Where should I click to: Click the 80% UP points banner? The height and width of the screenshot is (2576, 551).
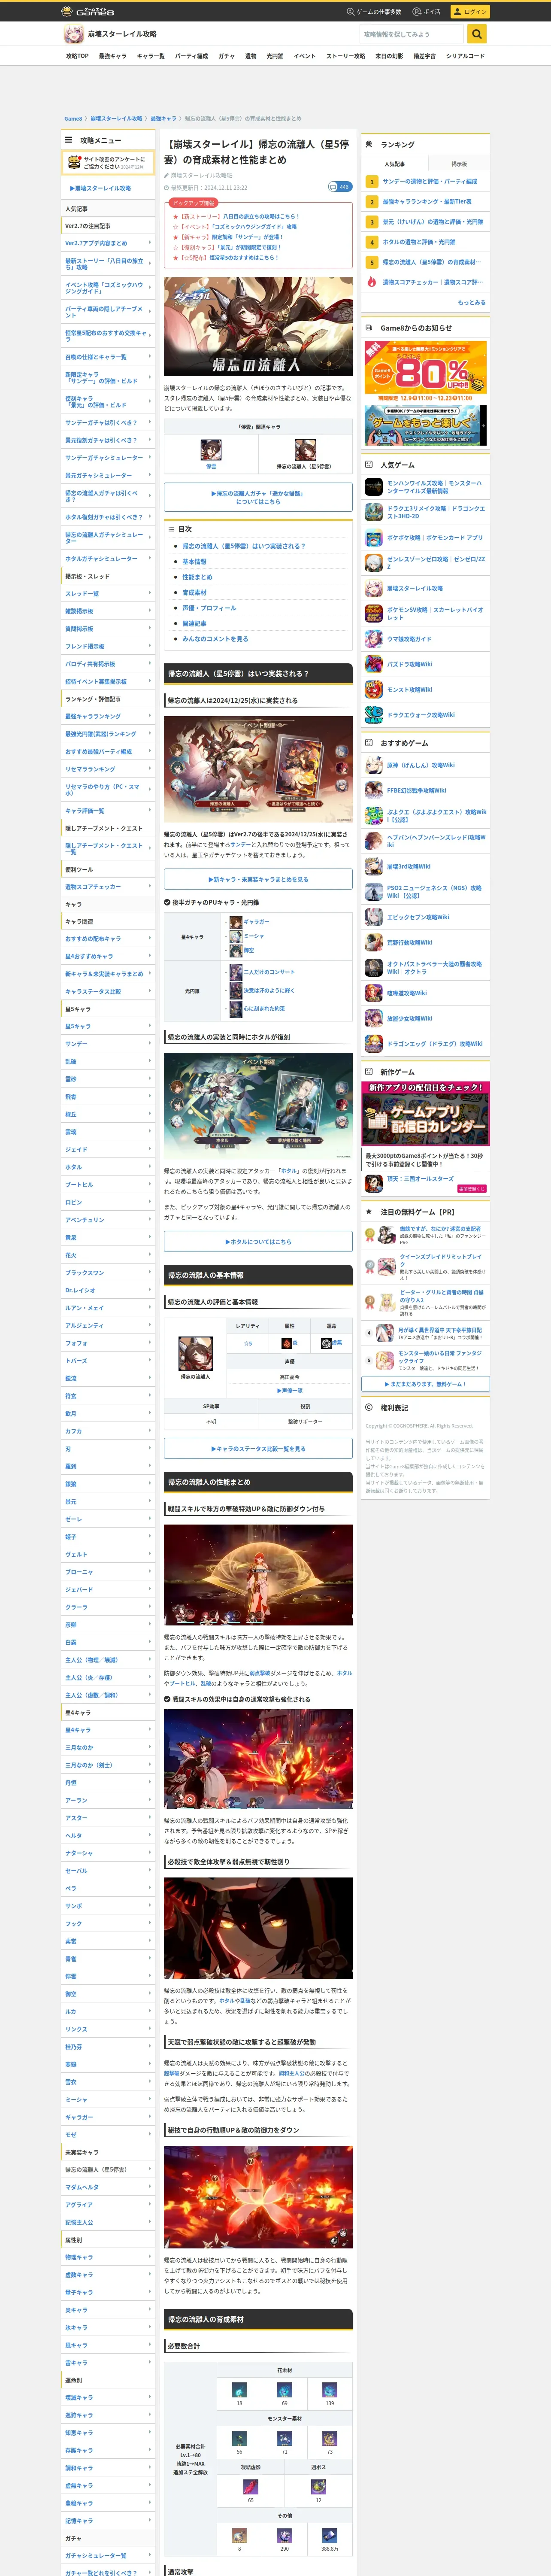[x=425, y=371]
